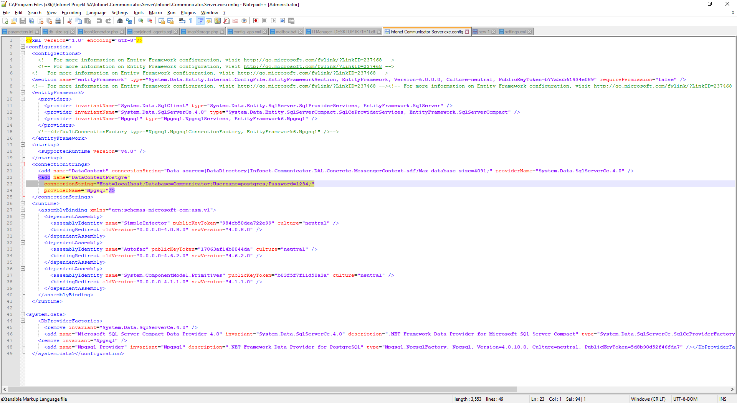
Task: Switch to the settings.xml tab
Action: (x=515, y=32)
